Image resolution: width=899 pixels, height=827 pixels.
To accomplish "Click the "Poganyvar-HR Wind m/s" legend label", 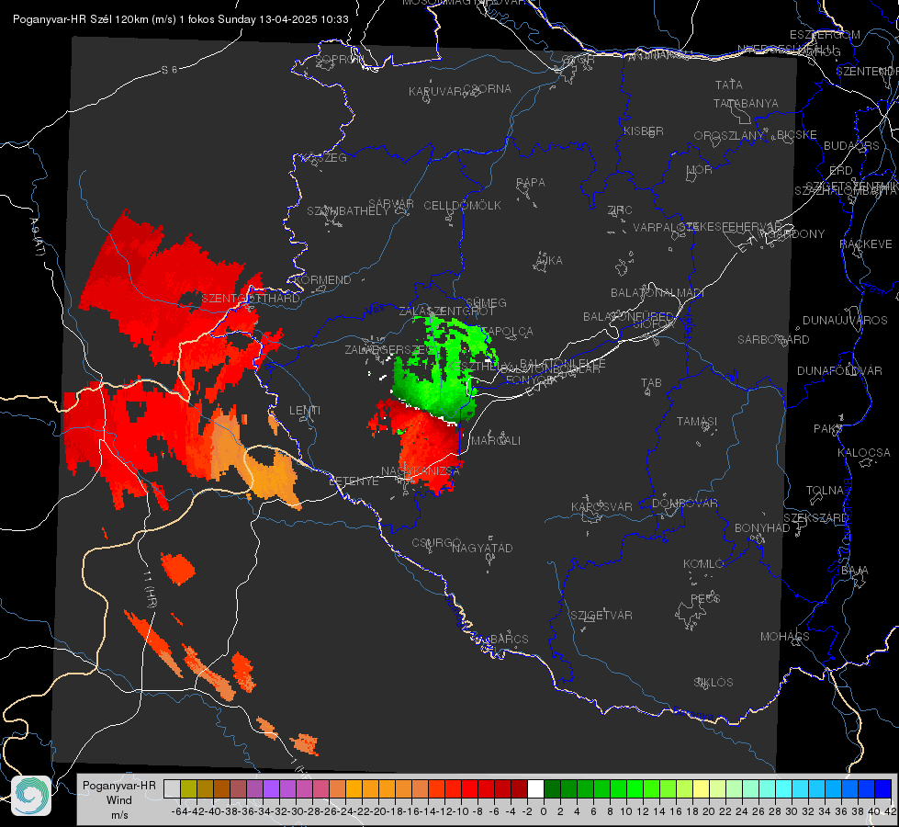I will coord(119,800).
